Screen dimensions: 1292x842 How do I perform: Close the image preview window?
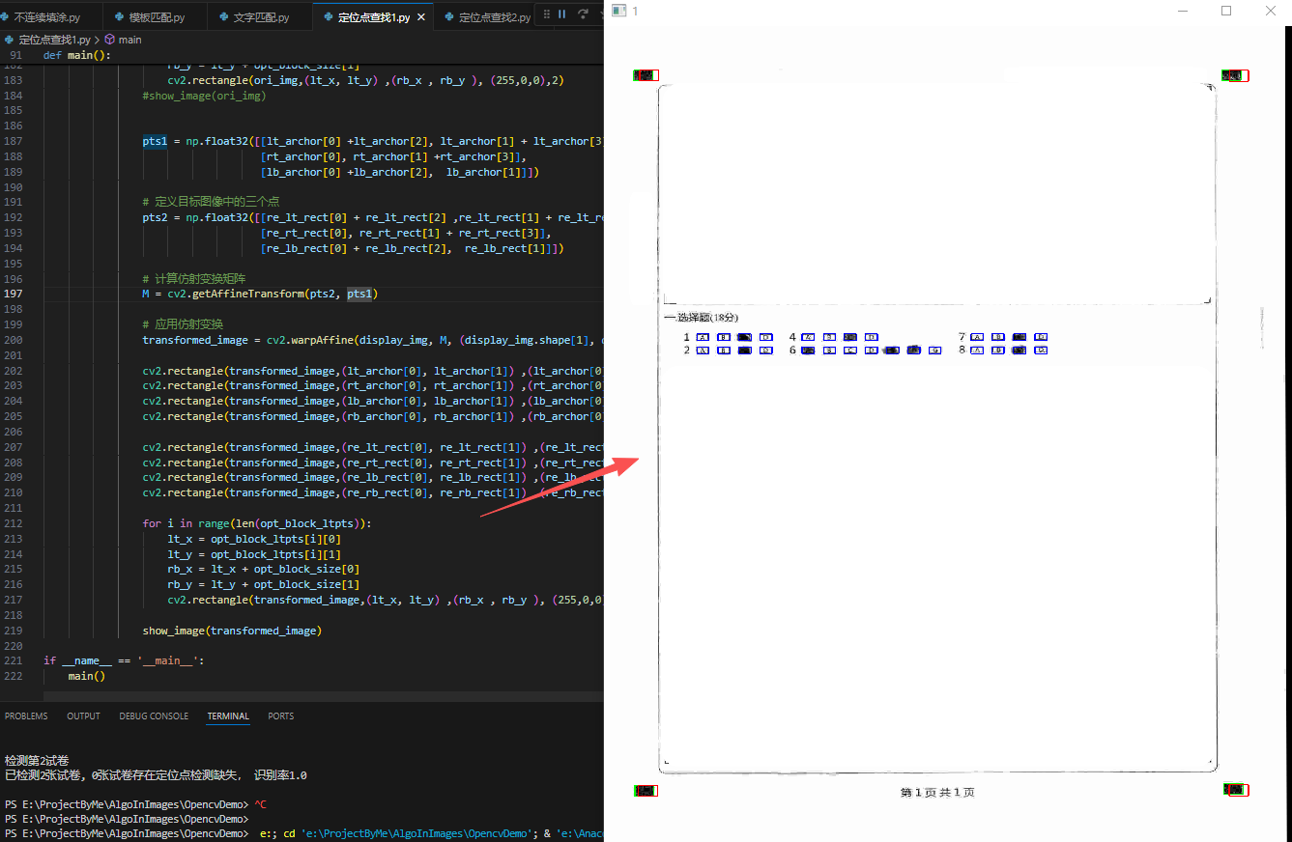click(1271, 11)
